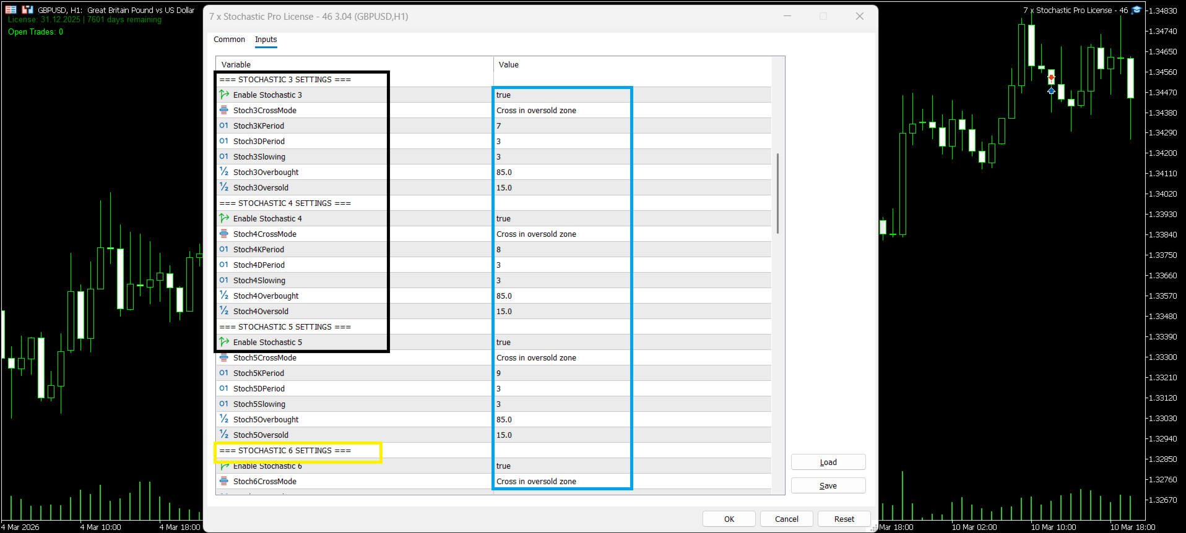Click the Cancel button
Image resolution: width=1186 pixels, height=533 pixels.
click(787, 519)
